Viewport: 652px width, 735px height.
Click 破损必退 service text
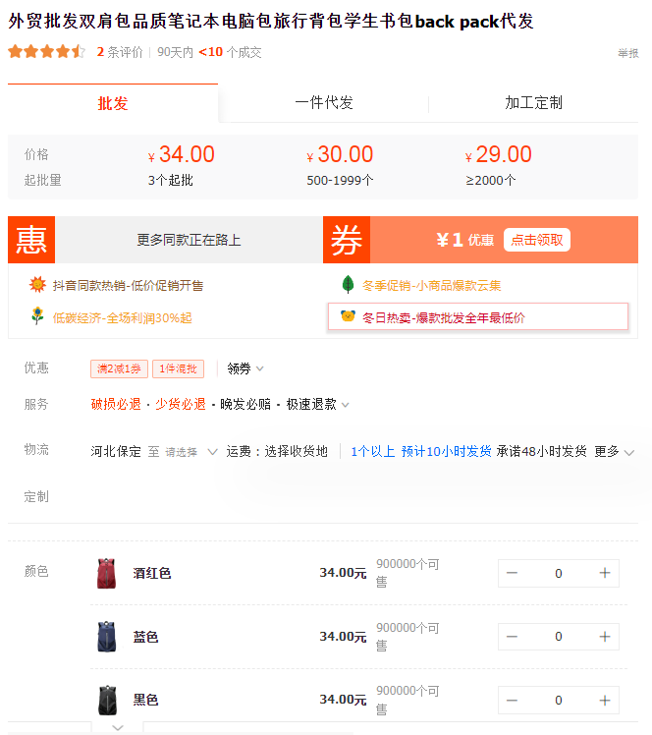(116, 404)
